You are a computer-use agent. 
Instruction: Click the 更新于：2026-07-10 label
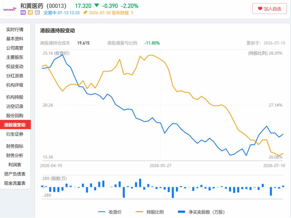tap(266, 43)
